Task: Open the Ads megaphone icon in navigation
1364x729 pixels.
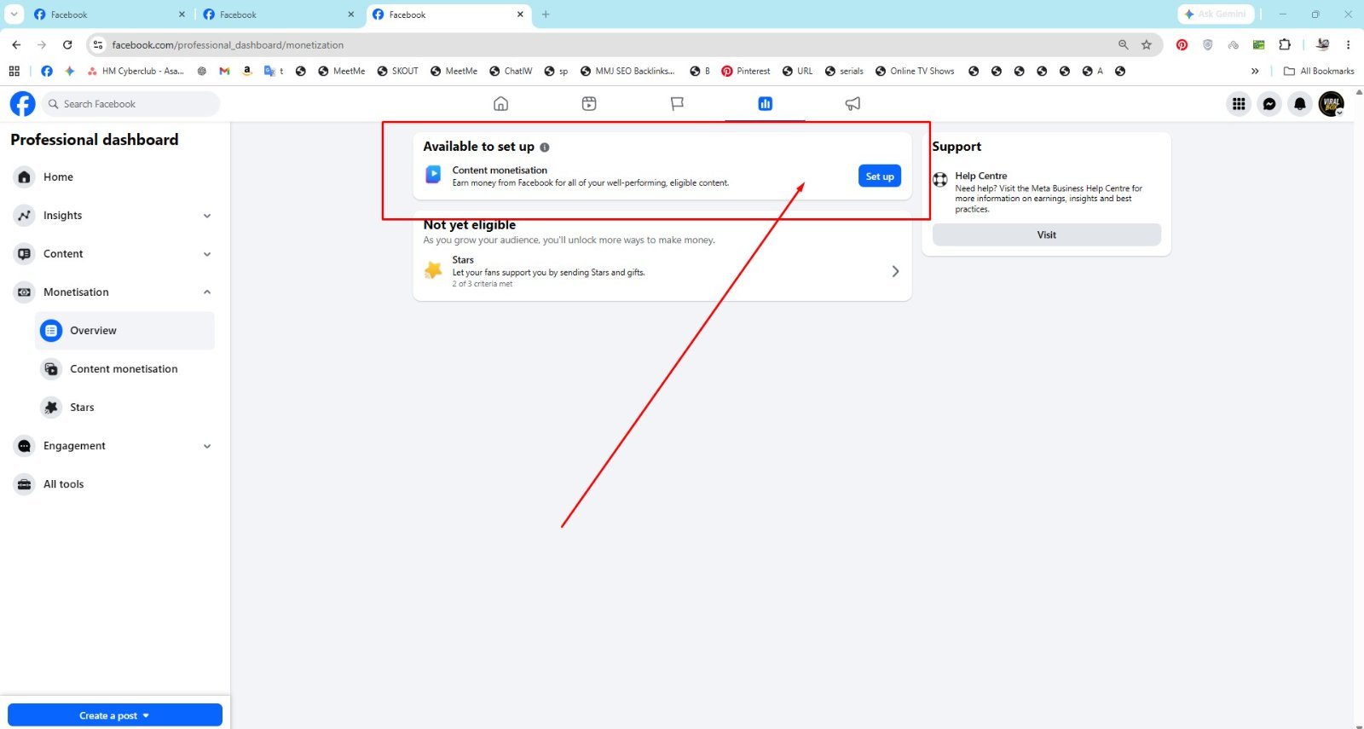Action: [x=852, y=103]
